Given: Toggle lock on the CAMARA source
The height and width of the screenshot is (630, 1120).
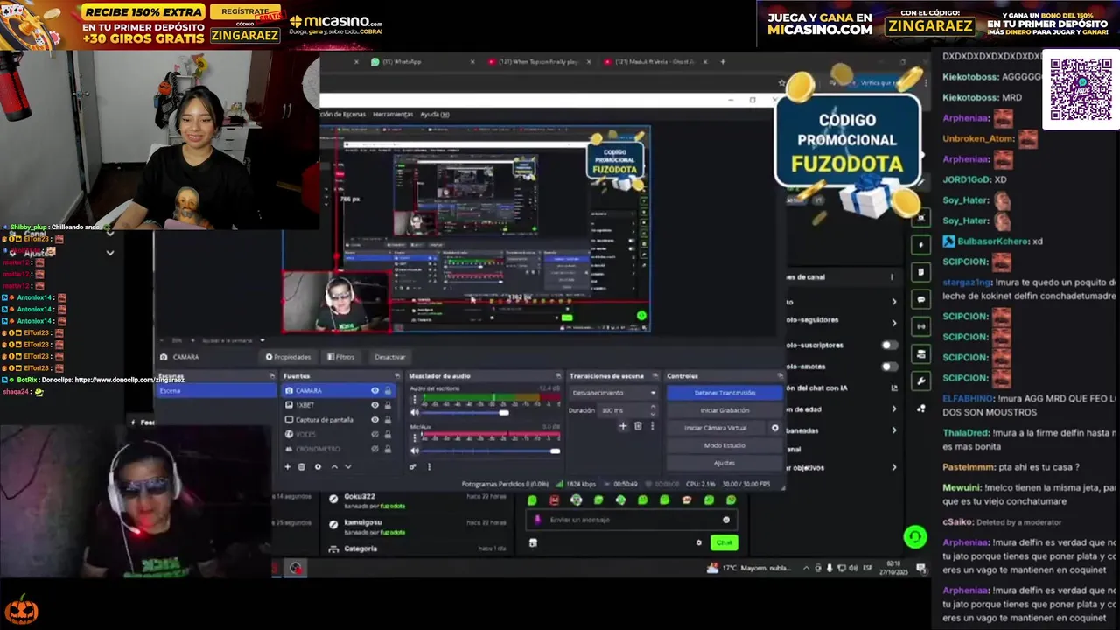Looking at the screenshot, I should click(388, 391).
